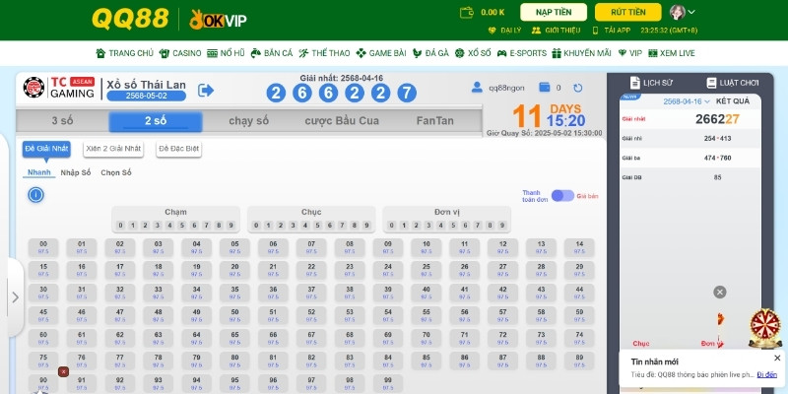Open the LỊCH SỬ history panel

coord(652,83)
